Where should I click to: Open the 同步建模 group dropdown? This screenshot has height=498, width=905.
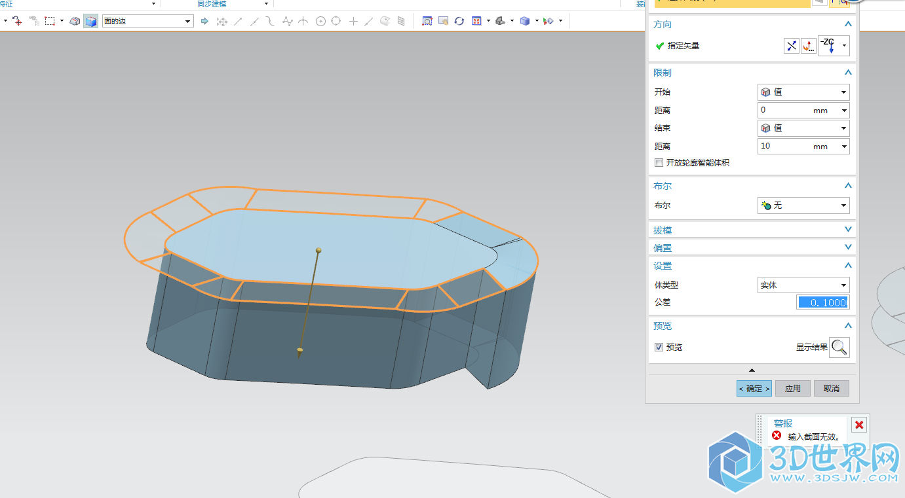(x=266, y=4)
